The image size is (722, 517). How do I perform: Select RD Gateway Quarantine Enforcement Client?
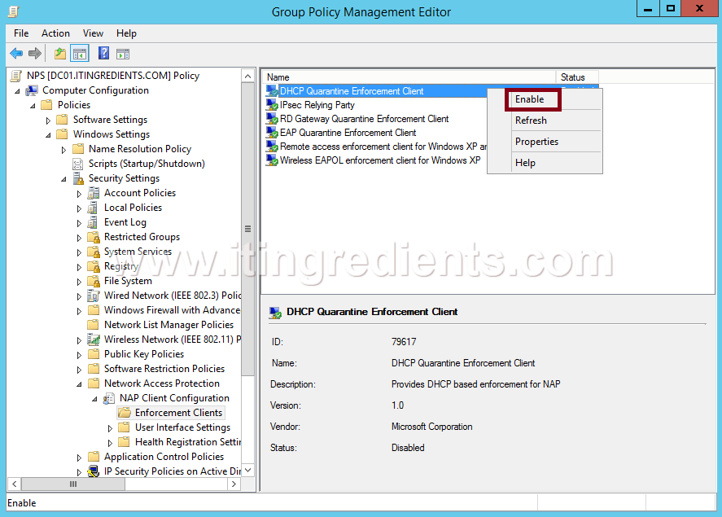tap(364, 119)
